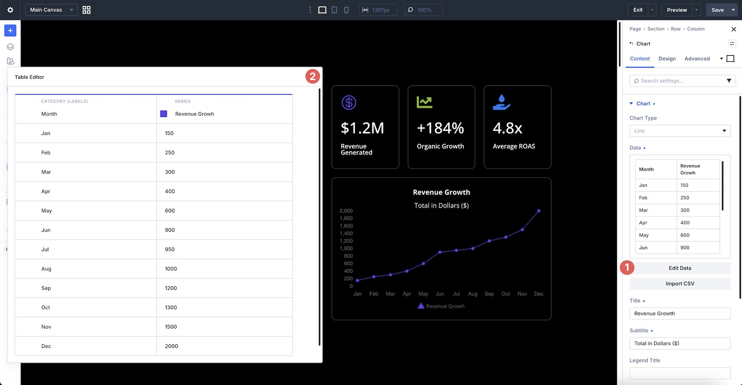
Task: Open the filter icon in search settings
Action: pos(729,81)
